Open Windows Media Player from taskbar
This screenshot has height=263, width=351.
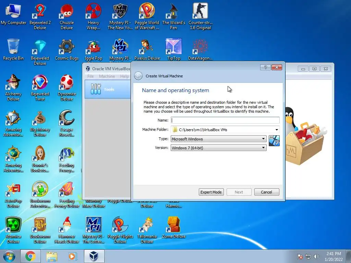pyautogui.click(x=73, y=256)
